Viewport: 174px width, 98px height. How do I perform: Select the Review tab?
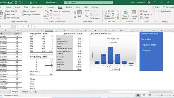click(69, 7)
